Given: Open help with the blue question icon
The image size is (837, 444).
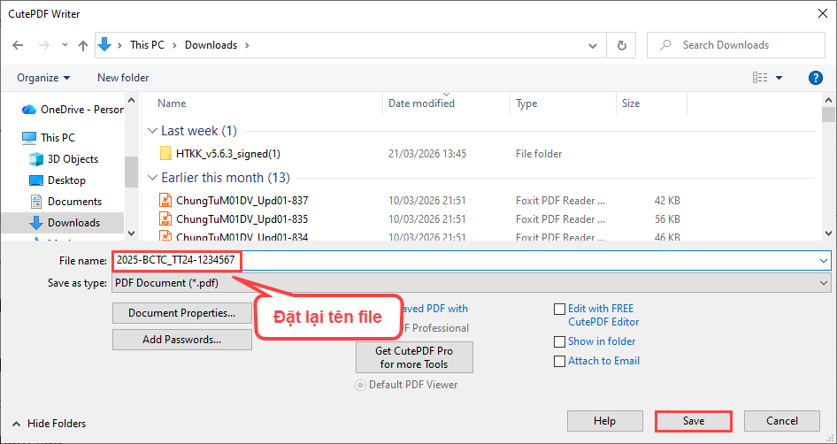Looking at the screenshot, I should [815, 78].
